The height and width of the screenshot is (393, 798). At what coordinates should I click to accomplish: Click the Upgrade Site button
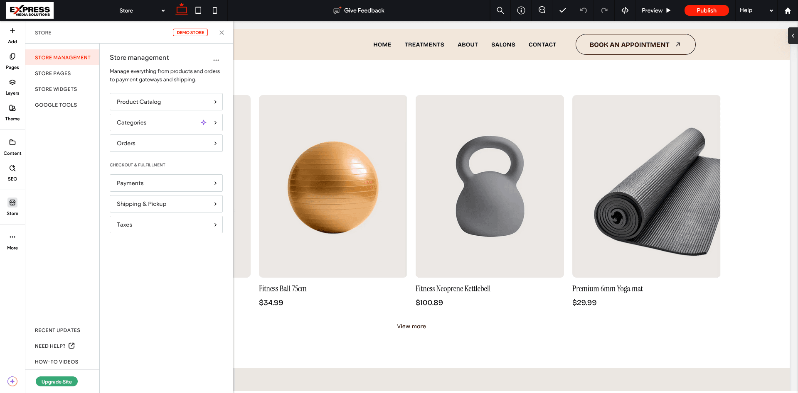57,382
